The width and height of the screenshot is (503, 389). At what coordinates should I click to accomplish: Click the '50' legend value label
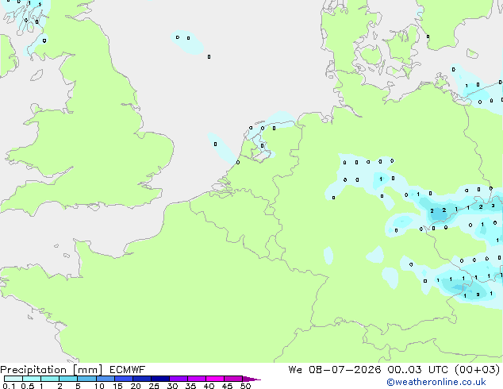point(245,386)
